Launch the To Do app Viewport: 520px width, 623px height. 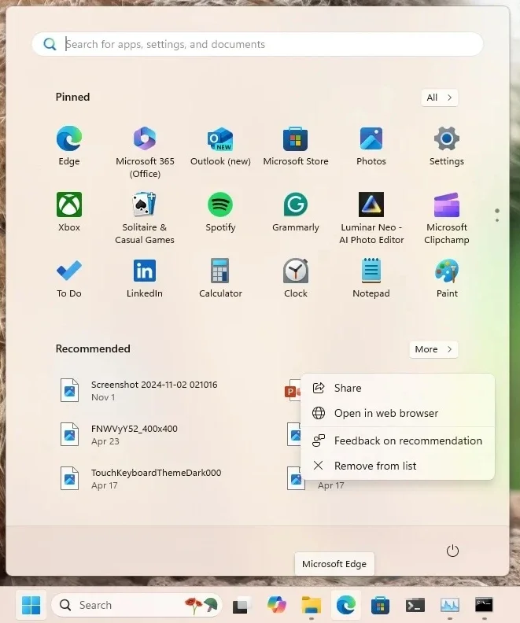coord(69,278)
